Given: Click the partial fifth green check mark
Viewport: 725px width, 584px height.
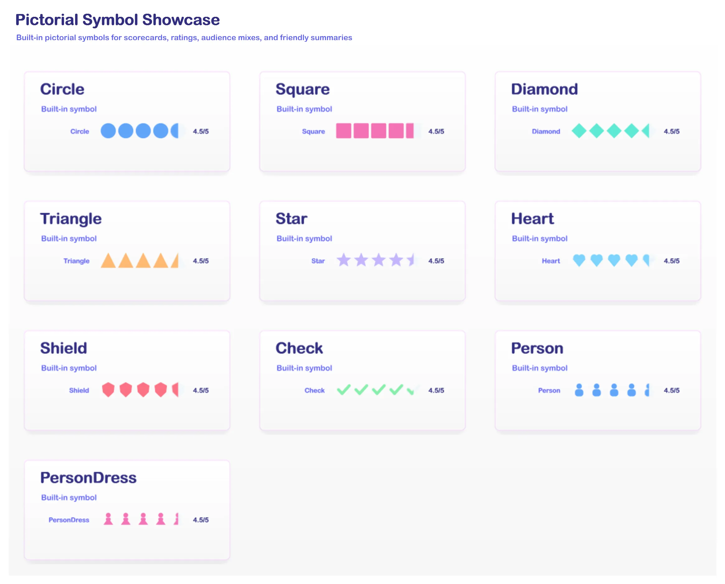Looking at the screenshot, I should (410, 391).
